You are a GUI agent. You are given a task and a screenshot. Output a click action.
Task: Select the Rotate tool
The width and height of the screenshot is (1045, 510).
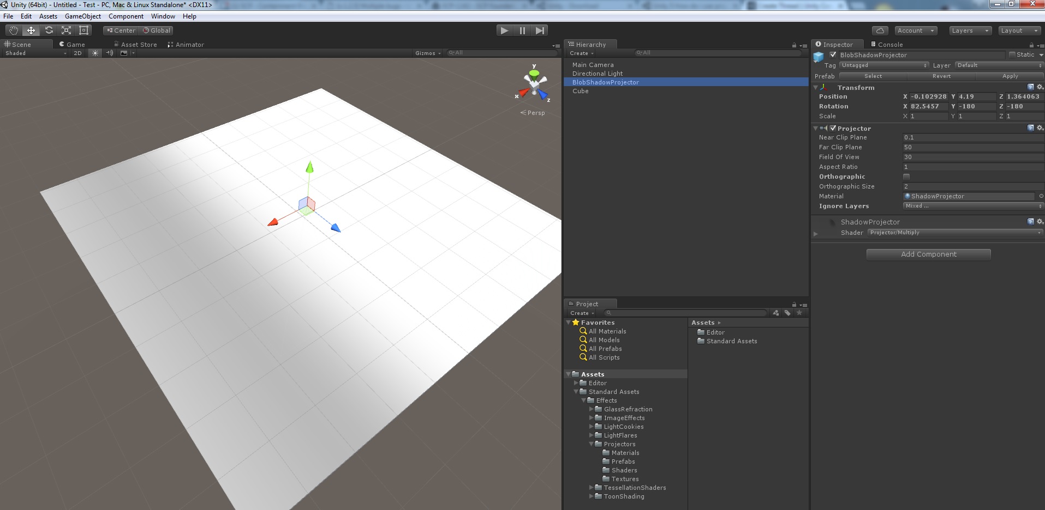click(49, 31)
